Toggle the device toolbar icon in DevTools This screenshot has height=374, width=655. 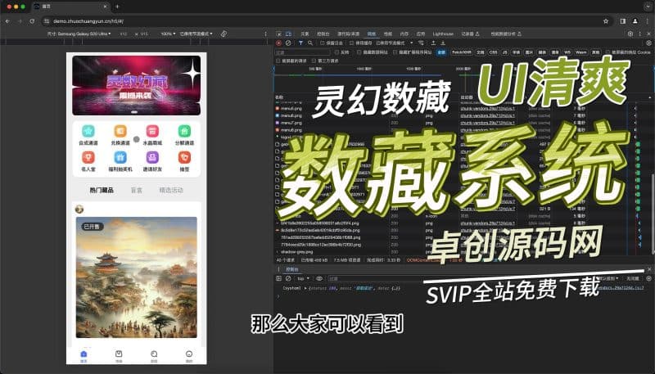click(x=288, y=34)
